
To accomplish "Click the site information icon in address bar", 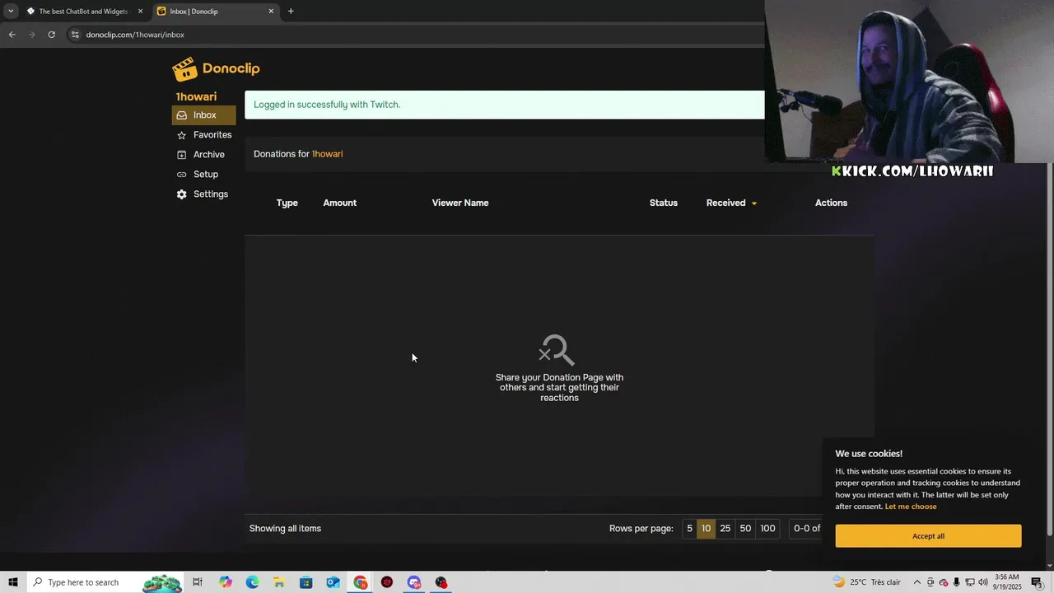I will tap(75, 35).
